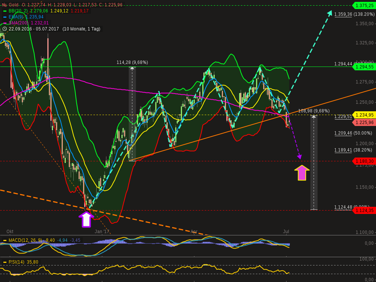Viewport: 376px width, 282px height.
Task: Click the yellow MACD legend color marker
Action: pos(5,240)
